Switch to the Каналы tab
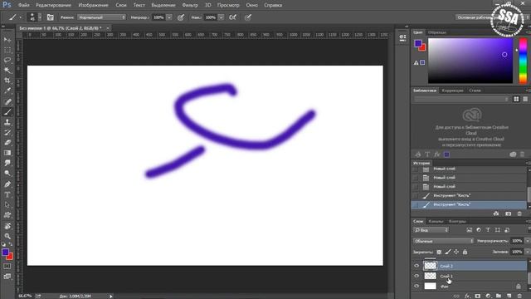531x299 pixels. click(x=436, y=222)
